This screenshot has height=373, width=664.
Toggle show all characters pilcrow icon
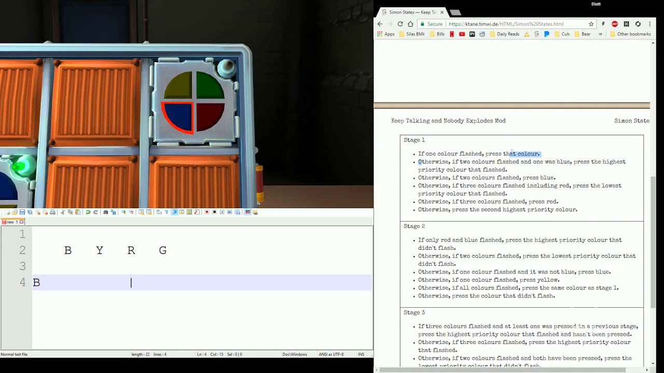[x=166, y=212]
